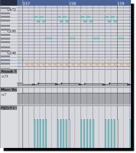Viewport: 136px width, 153px height.
Task: Click the cc7 controller label
Action: pos(4,94)
